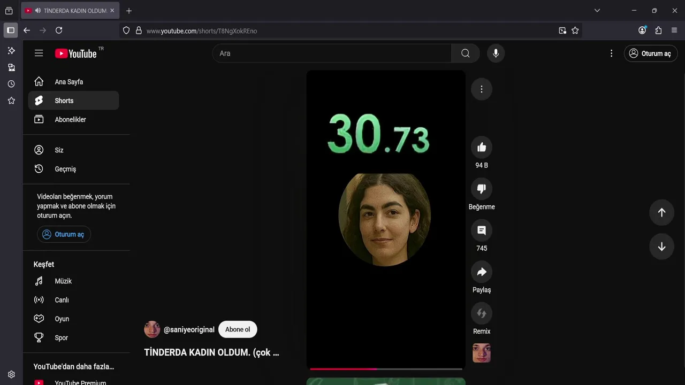Open bookmarks star in browser sidebar

tap(11, 101)
